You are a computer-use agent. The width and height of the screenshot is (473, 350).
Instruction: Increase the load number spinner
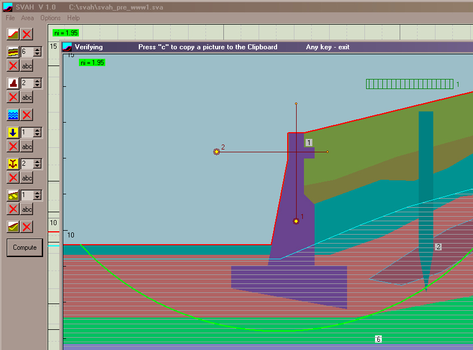[38, 130]
